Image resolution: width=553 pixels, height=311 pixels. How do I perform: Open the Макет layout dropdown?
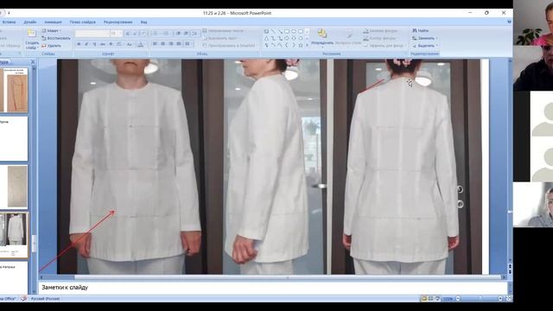pos(52,31)
